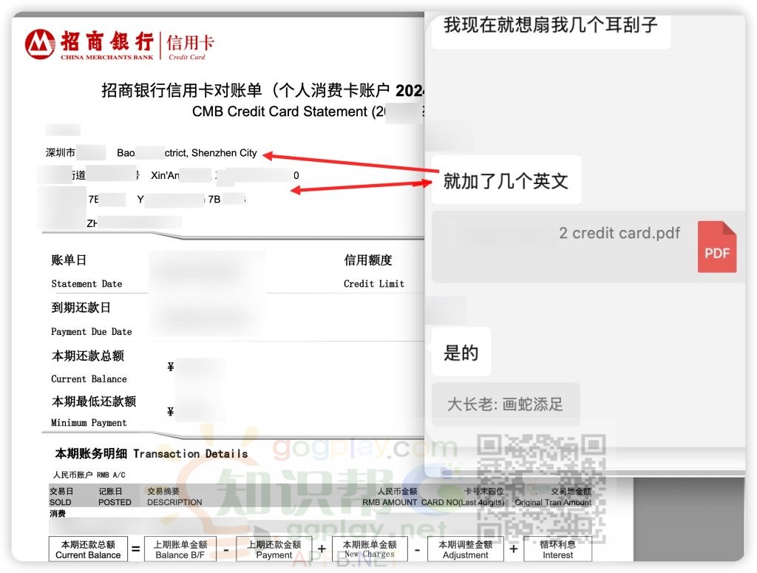The image size is (757, 573).
Task: Open the '2 credit card.pdf' attachment
Action: [588, 247]
